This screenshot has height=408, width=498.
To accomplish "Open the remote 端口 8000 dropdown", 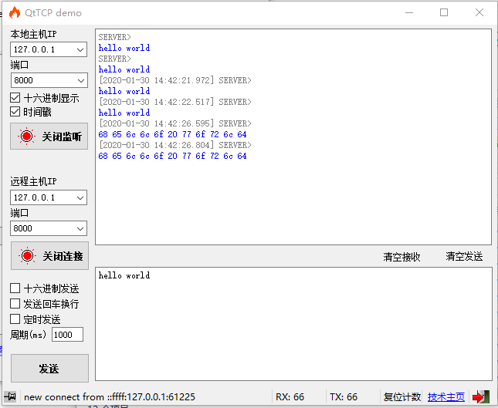I will (x=80, y=228).
